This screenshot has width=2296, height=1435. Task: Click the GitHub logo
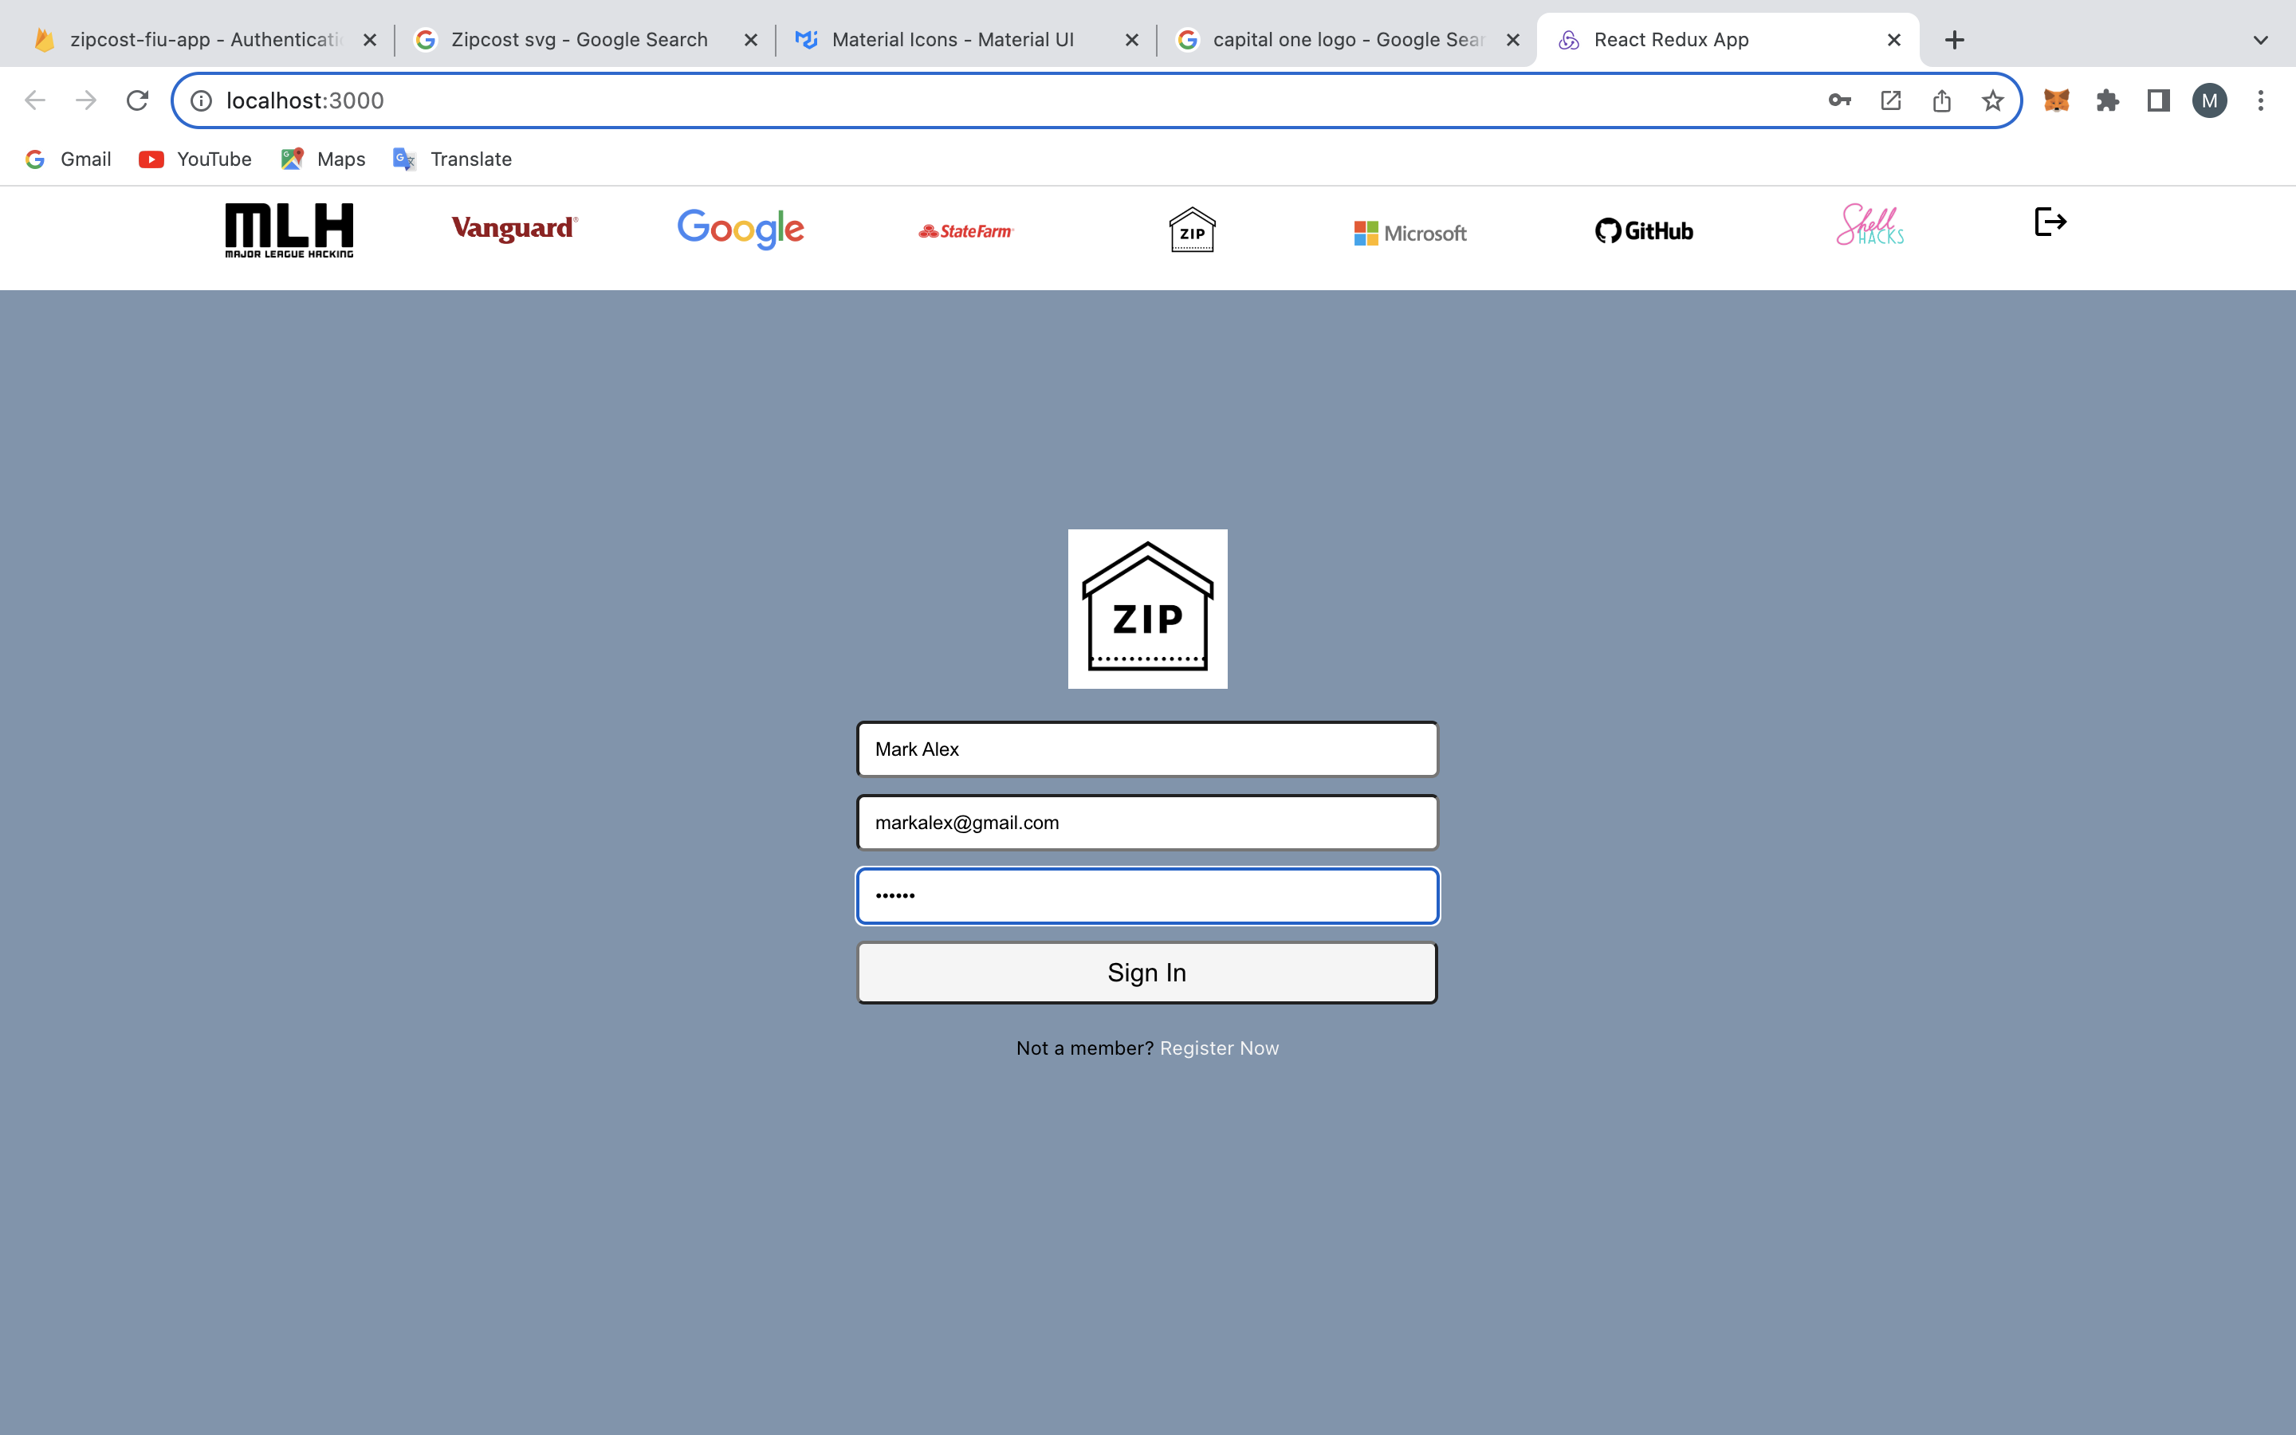click(1643, 230)
